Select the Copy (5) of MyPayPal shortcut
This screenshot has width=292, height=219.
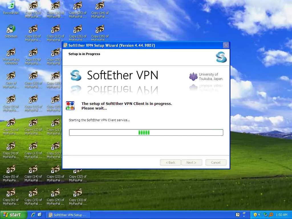click(11, 173)
